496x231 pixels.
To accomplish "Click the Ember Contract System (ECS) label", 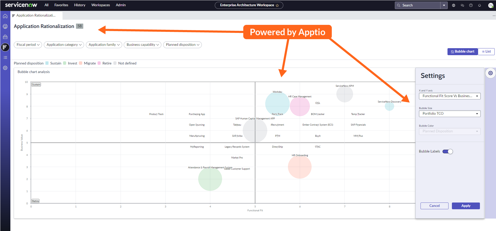I will (318, 125).
